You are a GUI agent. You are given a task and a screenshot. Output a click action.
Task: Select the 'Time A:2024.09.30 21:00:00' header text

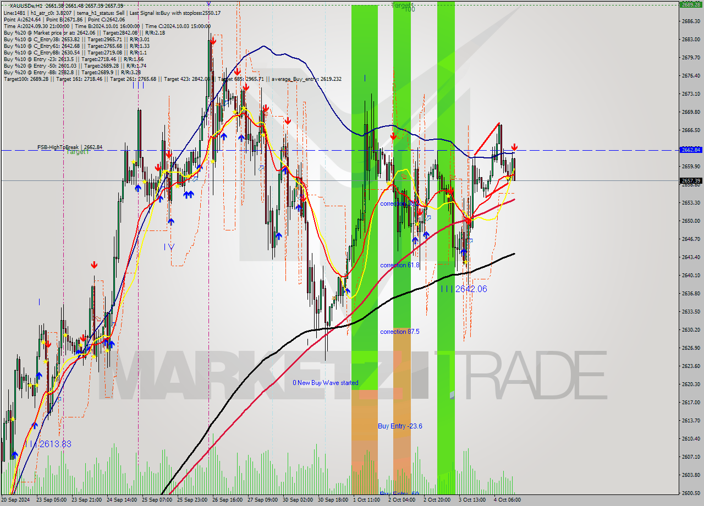coord(36,26)
